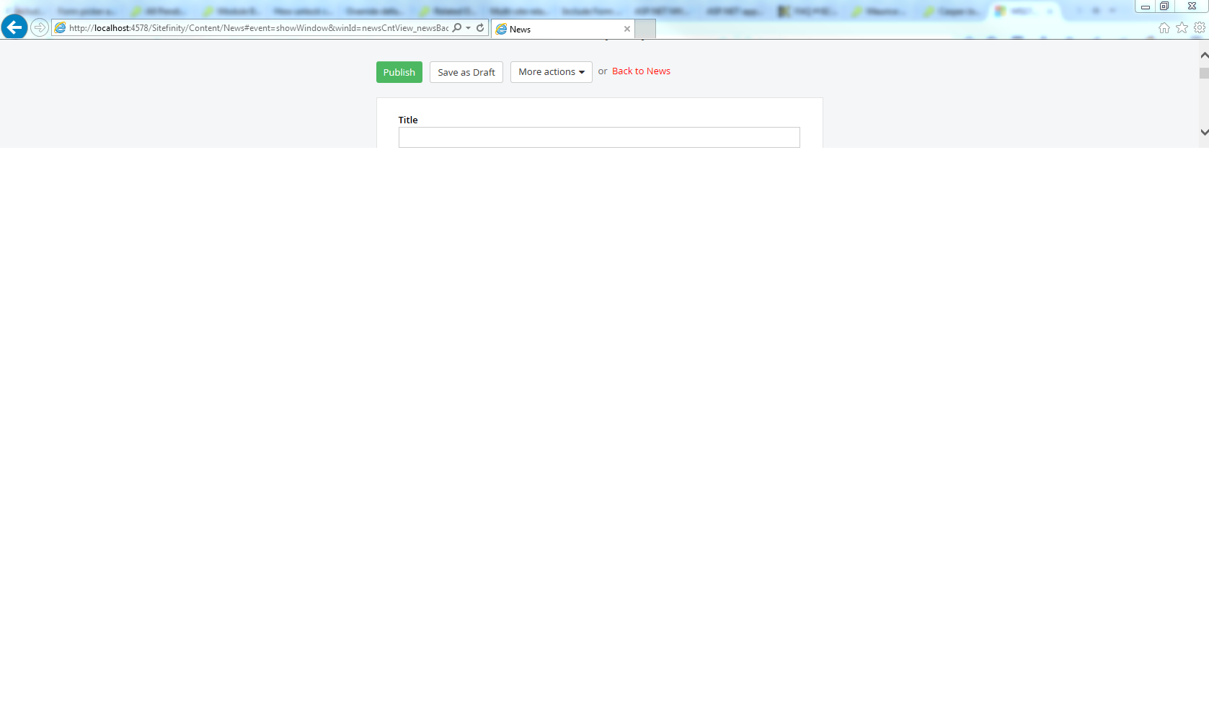Screen dimensions: 1209x726
Task: Click the green Publish button
Action: 399,72
